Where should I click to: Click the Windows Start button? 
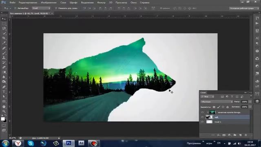[5, 143]
